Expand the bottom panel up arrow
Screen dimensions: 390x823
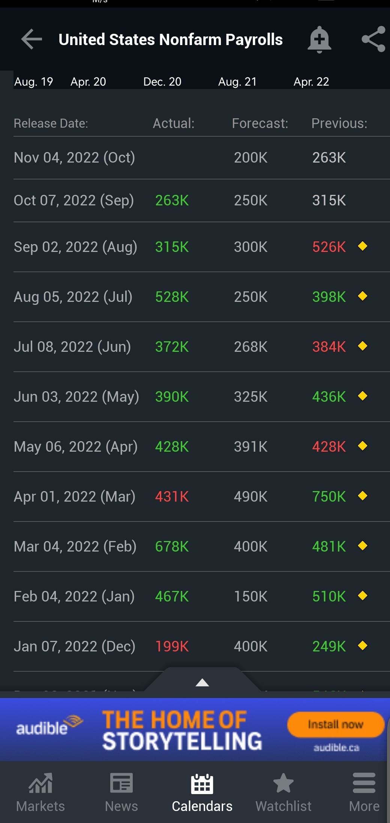(202, 682)
